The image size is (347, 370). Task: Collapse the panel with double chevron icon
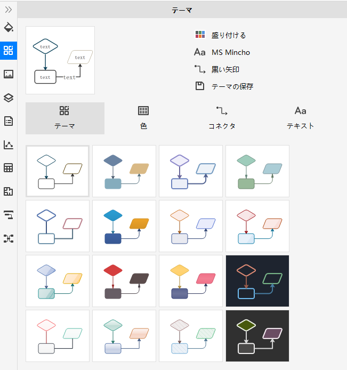point(9,10)
